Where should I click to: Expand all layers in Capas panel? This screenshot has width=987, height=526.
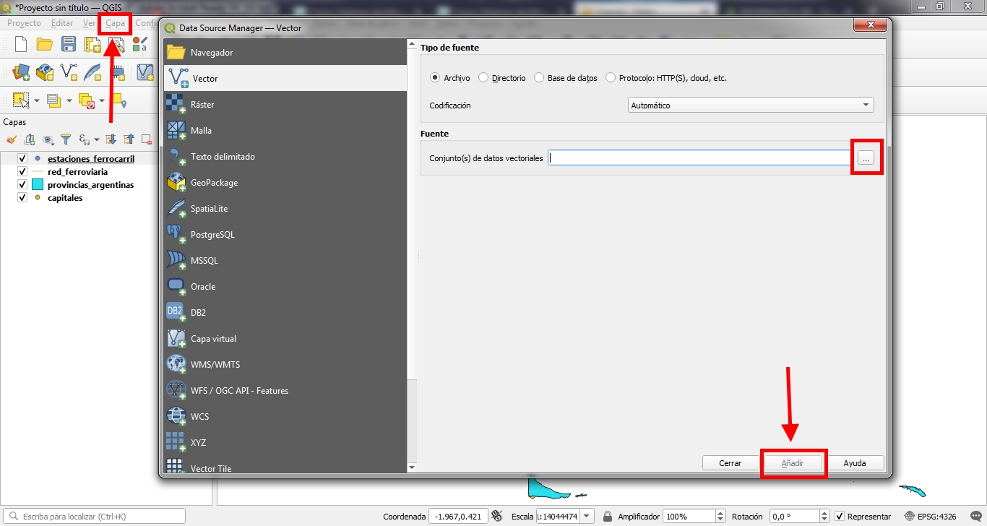(x=111, y=139)
